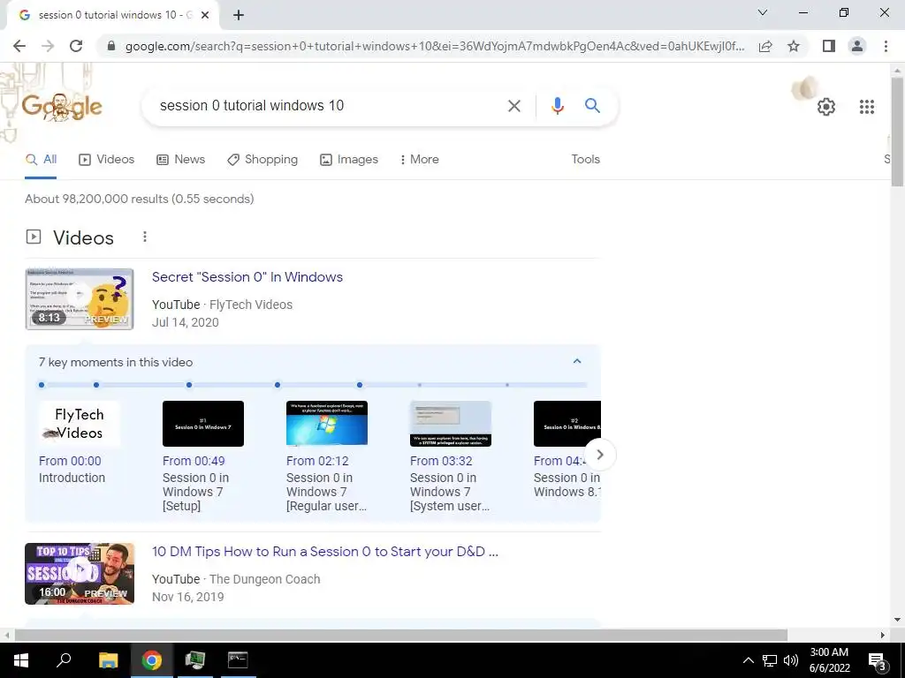Switch to Chrome on taskbar
Viewport: 905px width, 678px height.
tap(152, 660)
